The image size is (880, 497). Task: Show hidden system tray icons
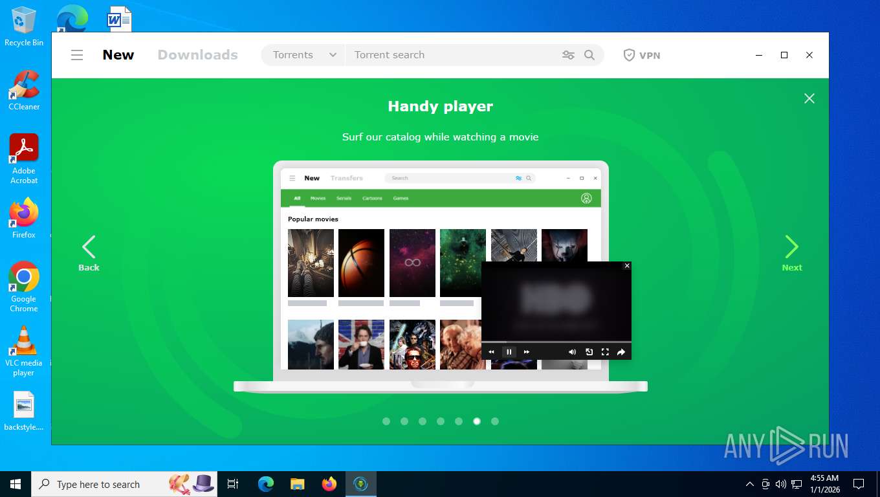[750, 484]
